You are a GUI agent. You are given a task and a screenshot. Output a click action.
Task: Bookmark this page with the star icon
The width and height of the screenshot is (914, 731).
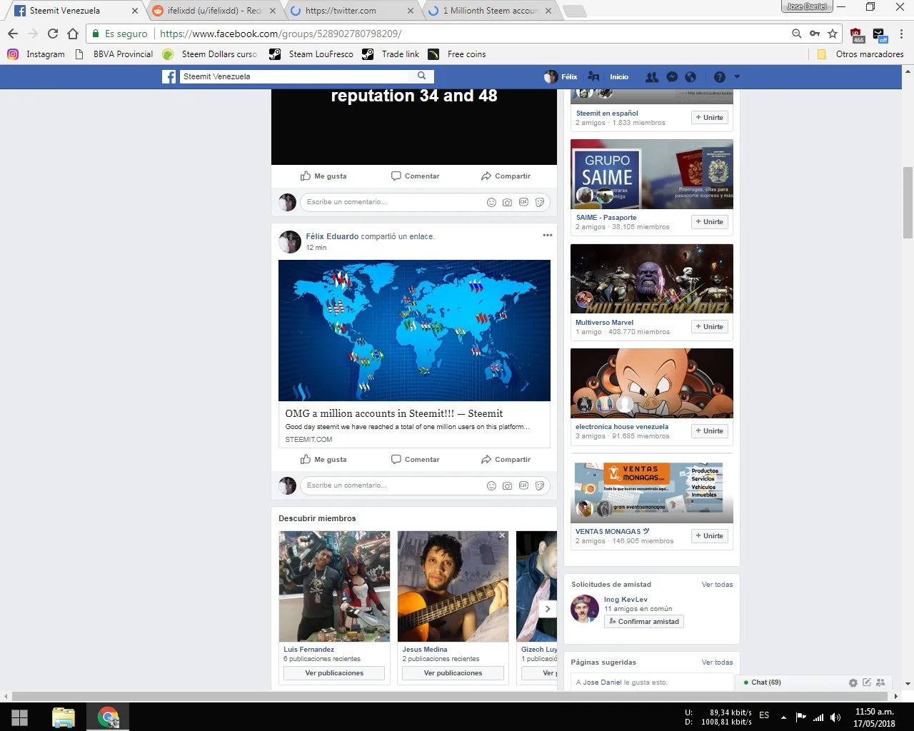click(x=833, y=34)
